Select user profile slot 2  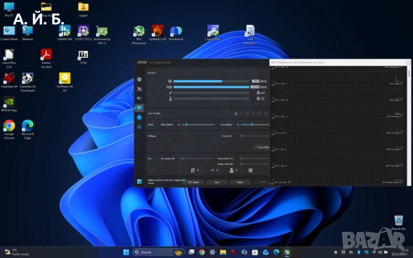(247, 114)
